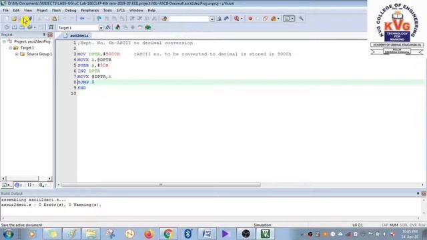Pin the Build Output panel

(418, 193)
